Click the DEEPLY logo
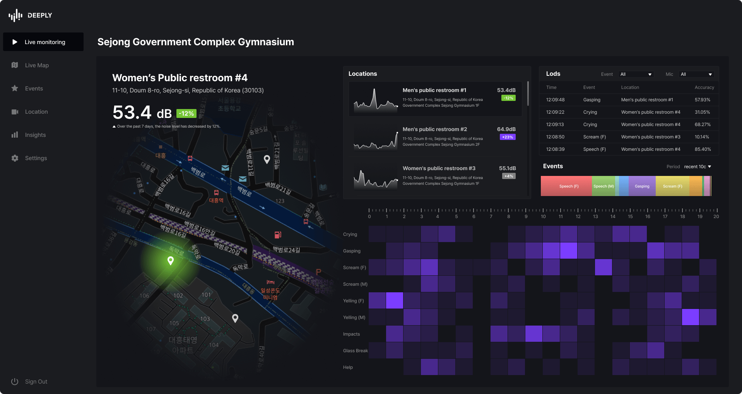Viewport: 742px width, 394px height. (30, 15)
